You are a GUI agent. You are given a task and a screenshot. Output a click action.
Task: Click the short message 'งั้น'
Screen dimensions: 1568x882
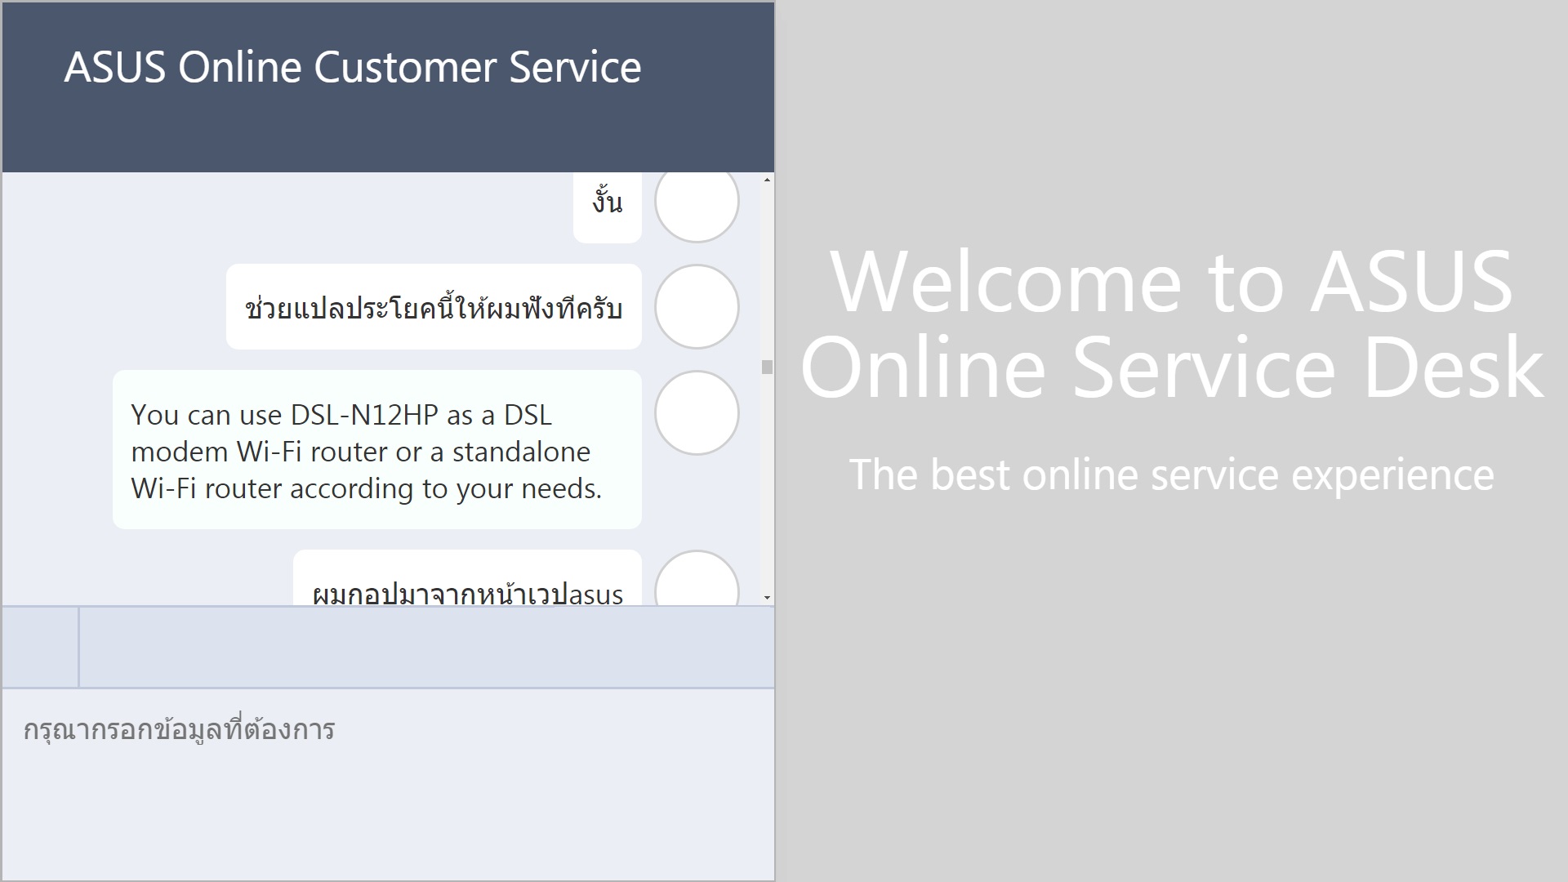coord(608,207)
